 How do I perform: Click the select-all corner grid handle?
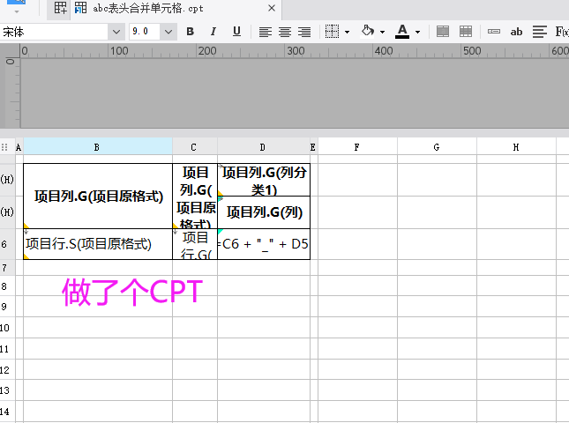(4, 147)
